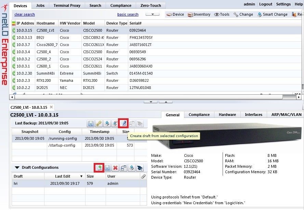Select the RTX1200 device row
Image resolution: width=304 pixels, height=210 pixels.
click(x=157, y=80)
